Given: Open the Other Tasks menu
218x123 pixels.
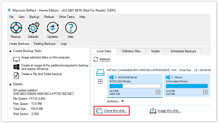Looking at the screenshot, I should [67, 17].
